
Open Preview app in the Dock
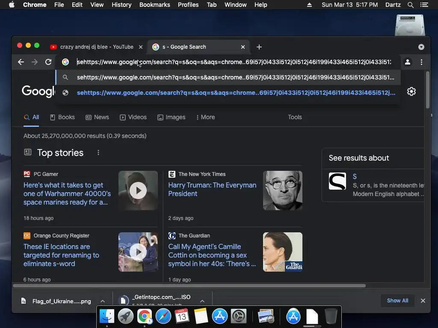[x=266, y=316]
